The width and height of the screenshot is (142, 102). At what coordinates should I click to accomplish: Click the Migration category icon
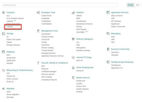coord(3,89)
